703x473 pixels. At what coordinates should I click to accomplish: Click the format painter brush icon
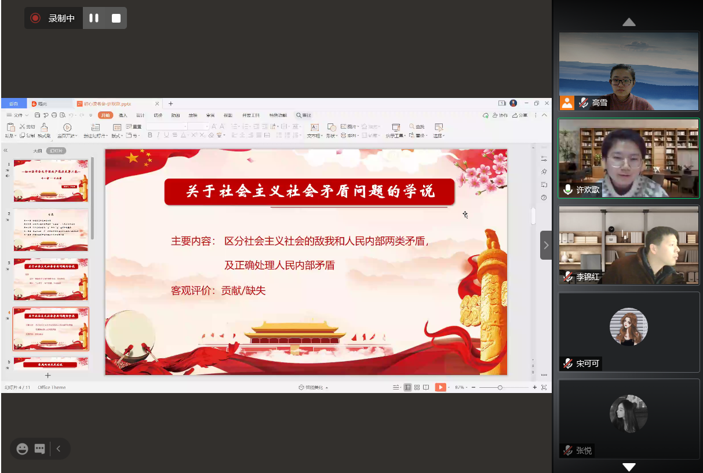45,127
